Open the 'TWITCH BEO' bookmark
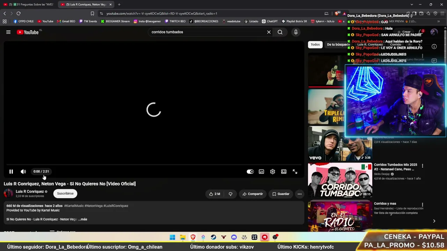This screenshot has height=251, width=447. tap(175, 21)
